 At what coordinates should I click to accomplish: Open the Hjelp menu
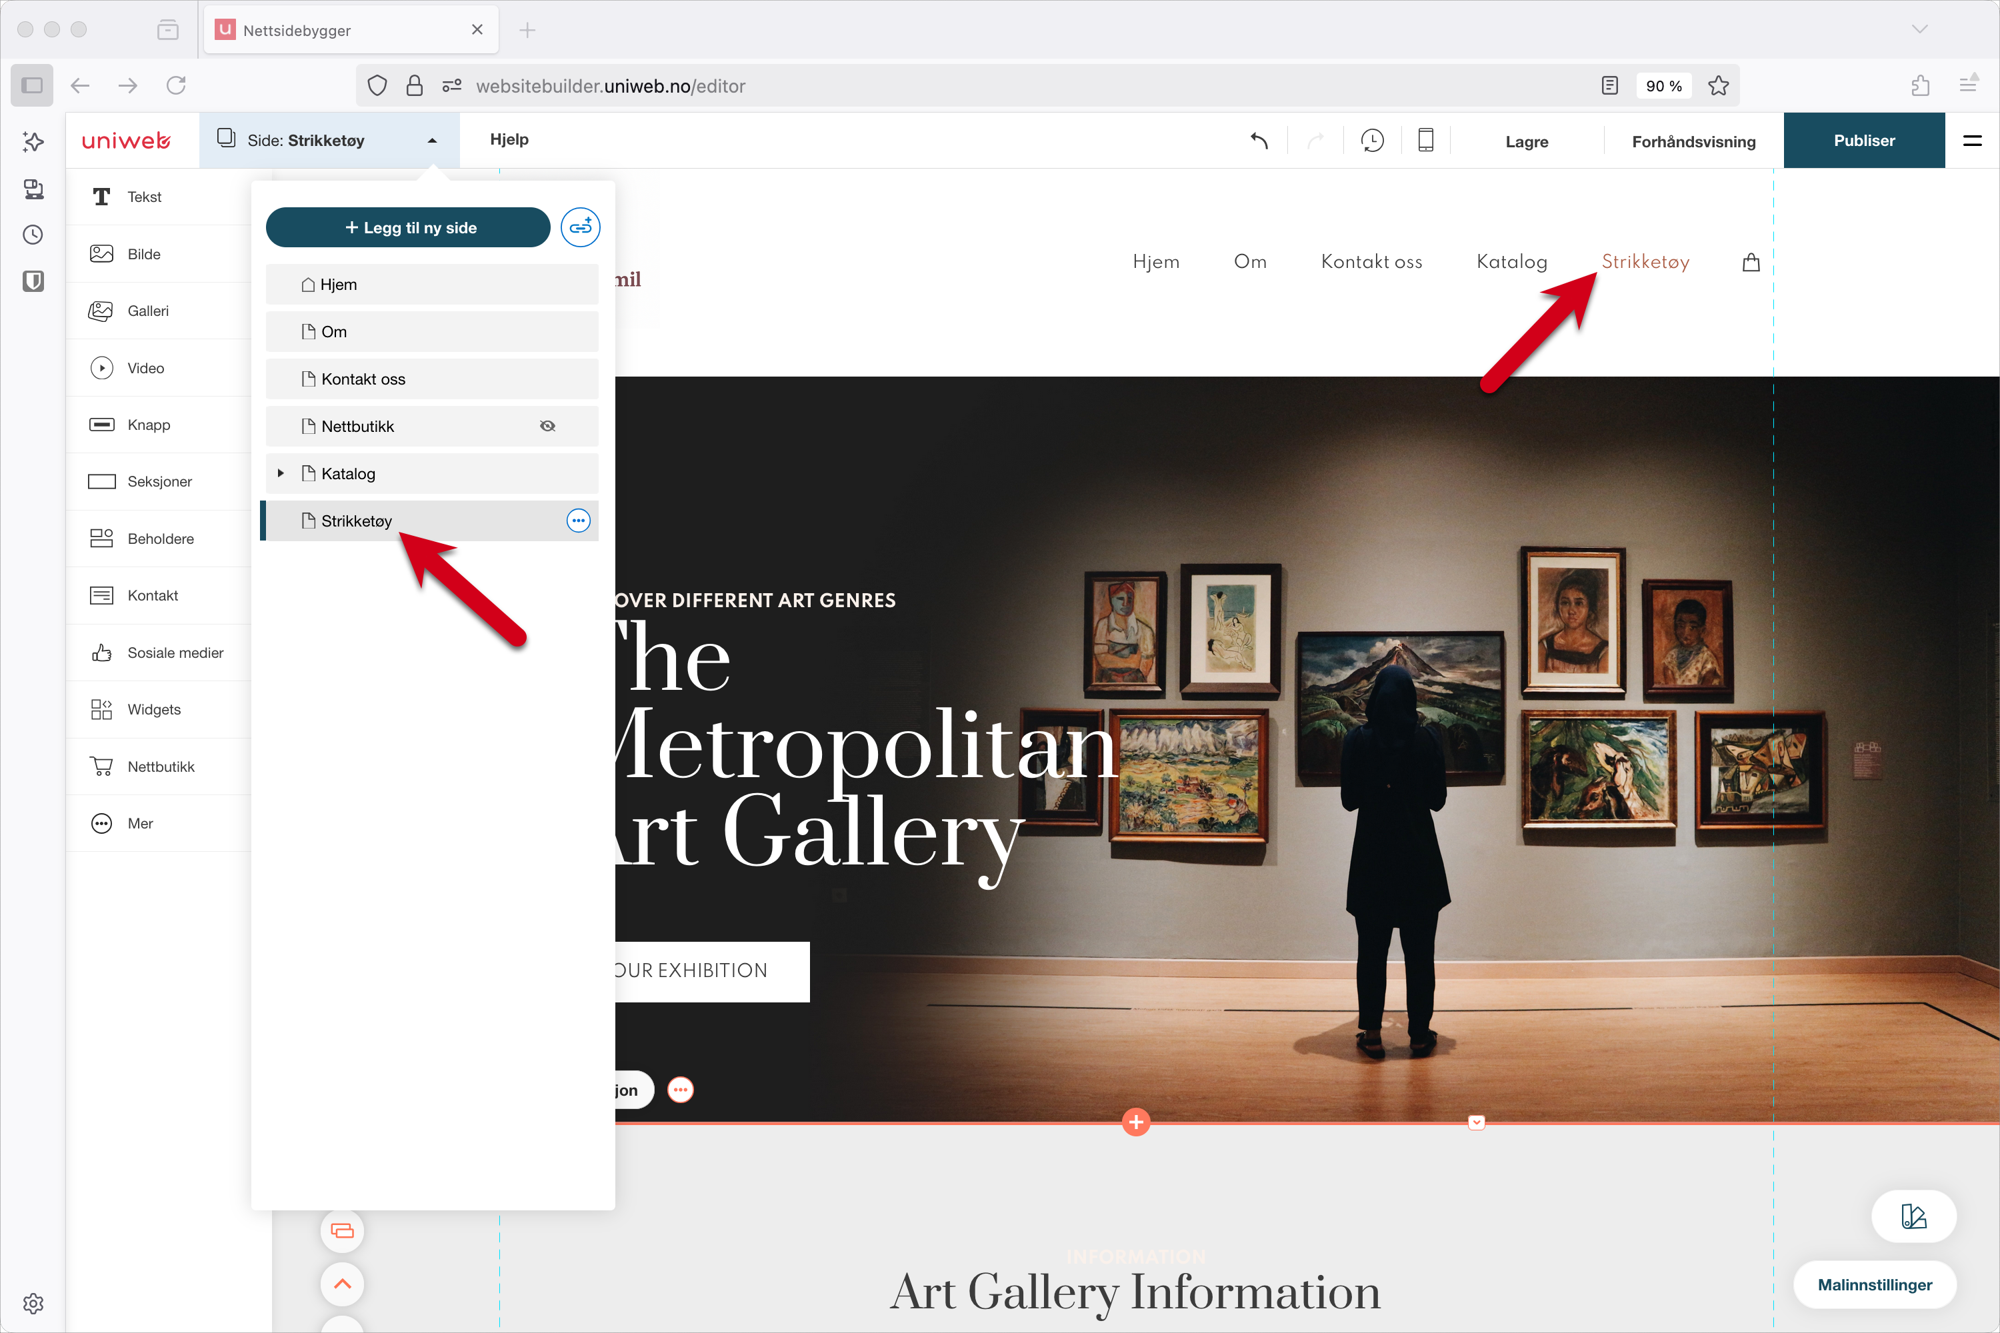tap(509, 139)
